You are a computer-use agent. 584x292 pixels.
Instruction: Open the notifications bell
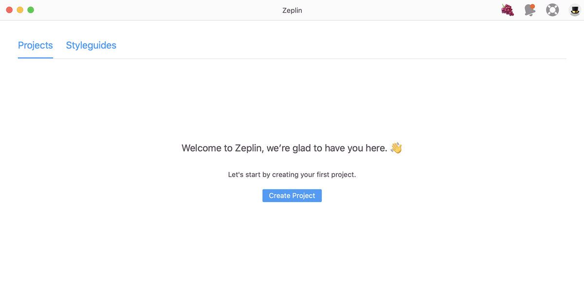[529, 10]
